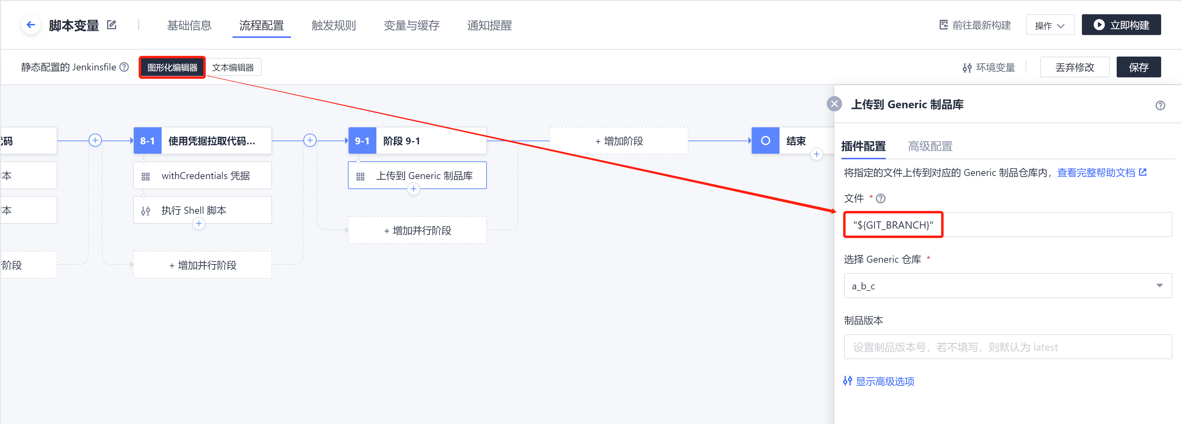Close the 上传到 Generic 制品库 panel
The height and width of the screenshot is (424, 1182).
(x=834, y=104)
